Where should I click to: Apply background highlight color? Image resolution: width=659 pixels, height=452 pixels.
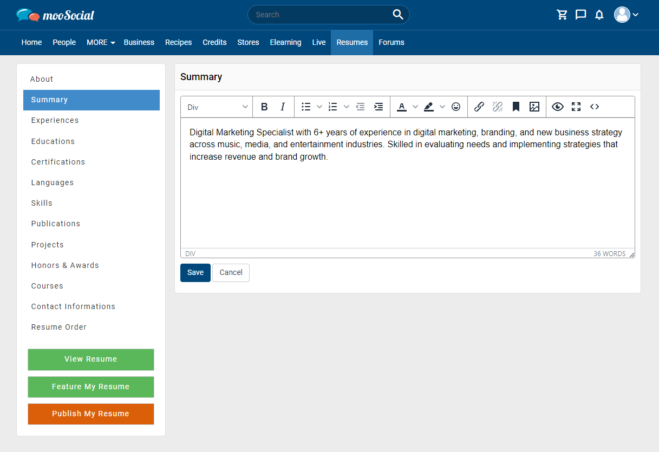click(x=429, y=107)
